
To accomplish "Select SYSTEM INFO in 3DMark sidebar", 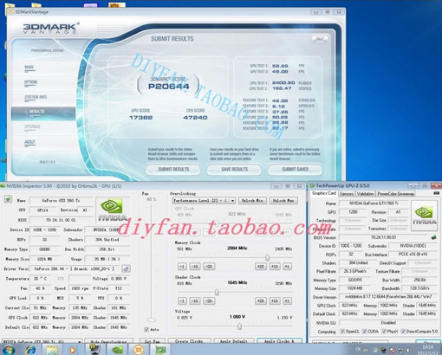I will (x=36, y=98).
